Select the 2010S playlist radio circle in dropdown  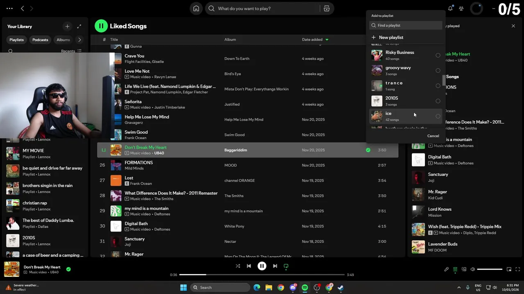click(438, 101)
